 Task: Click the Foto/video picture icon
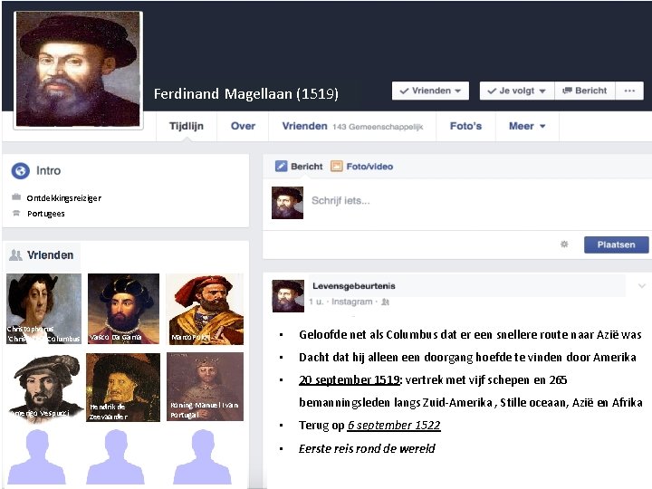pos(336,167)
